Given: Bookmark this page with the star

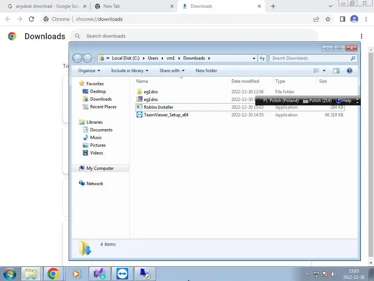Looking at the screenshot, I should click(328, 19).
